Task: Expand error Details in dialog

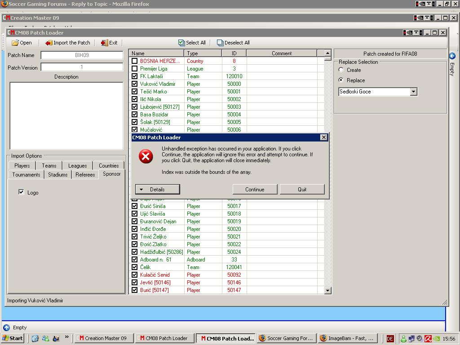Action: click(x=158, y=190)
